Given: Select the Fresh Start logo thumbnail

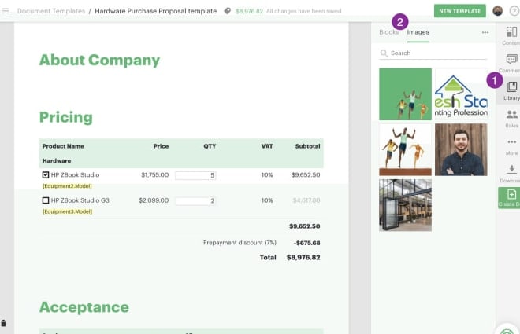Looking at the screenshot, I should [461, 94].
